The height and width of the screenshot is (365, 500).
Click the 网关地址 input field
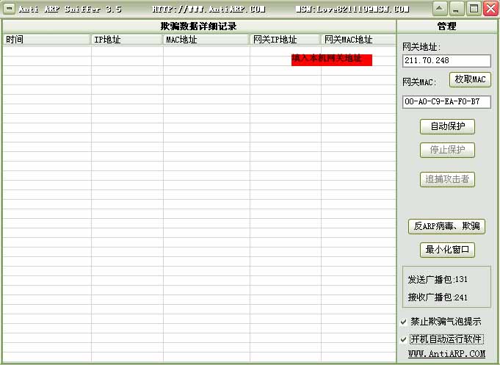click(x=446, y=61)
